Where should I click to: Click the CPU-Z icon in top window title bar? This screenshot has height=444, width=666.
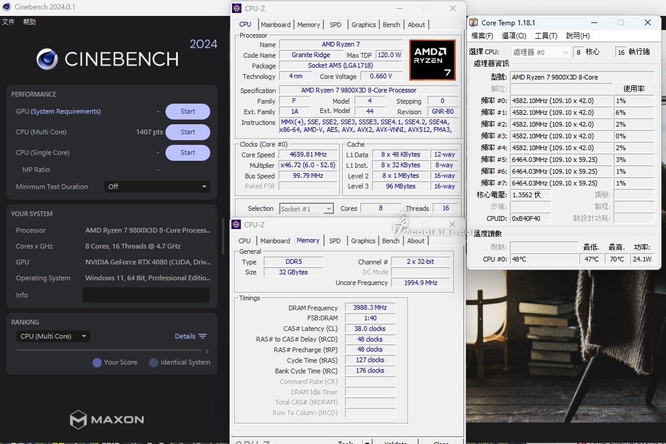click(x=237, y=8)
